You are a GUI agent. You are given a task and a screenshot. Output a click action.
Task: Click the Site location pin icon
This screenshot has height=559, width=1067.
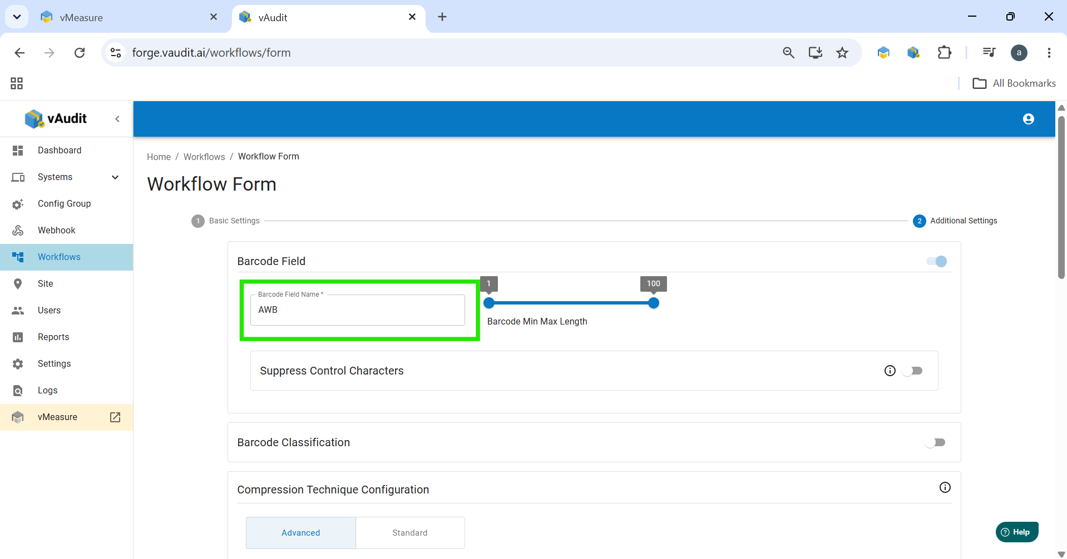(x=18, y=284)
